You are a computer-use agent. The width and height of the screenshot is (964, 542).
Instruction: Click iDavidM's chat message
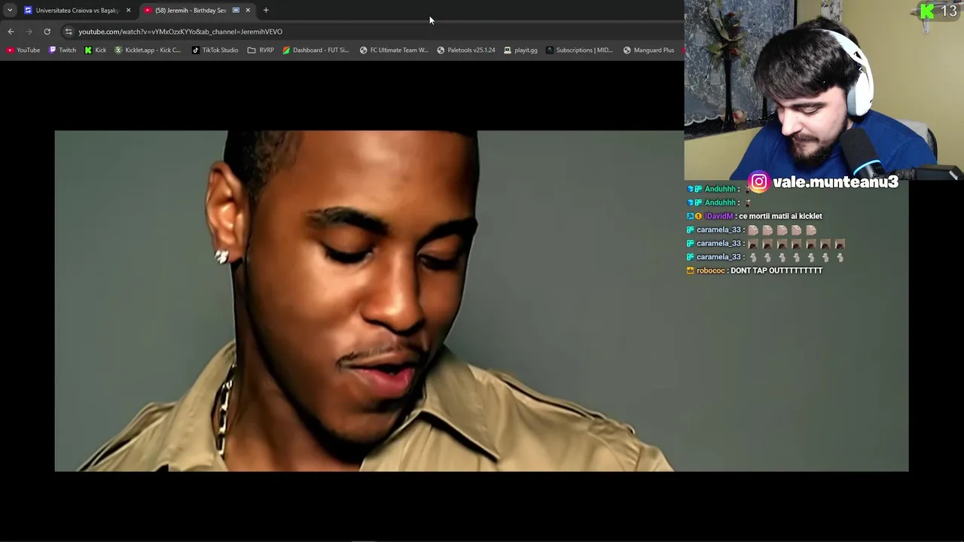pos(755,216)
